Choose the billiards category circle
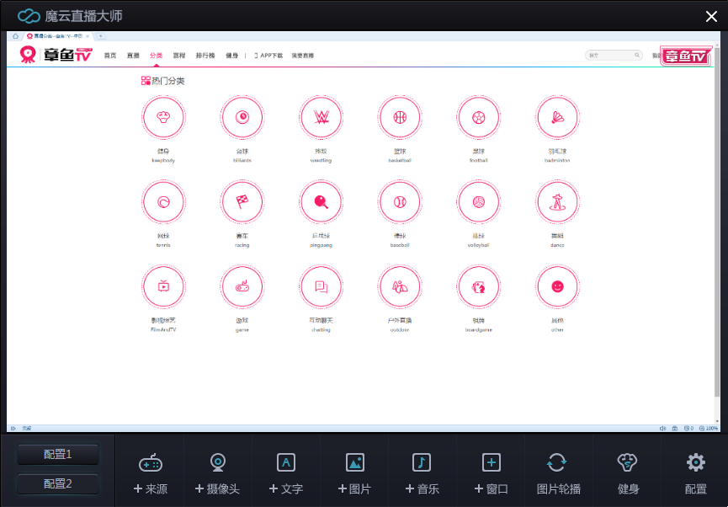 click(242, 117)
